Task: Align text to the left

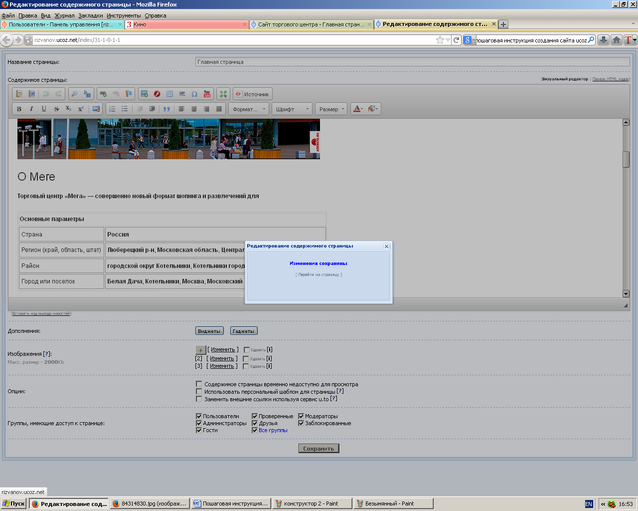Action: [181, 109]
